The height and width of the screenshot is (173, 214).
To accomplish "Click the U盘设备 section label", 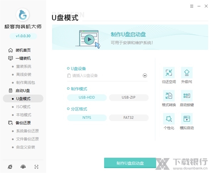I will (78, 68).
